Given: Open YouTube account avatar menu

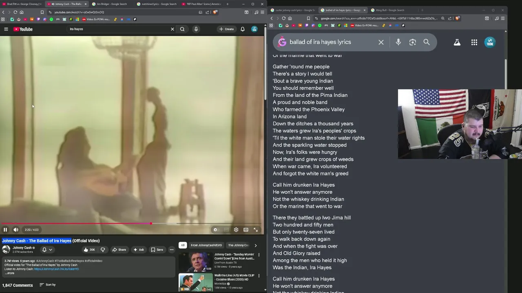Looking at the screenshot, I should (254, 29).
